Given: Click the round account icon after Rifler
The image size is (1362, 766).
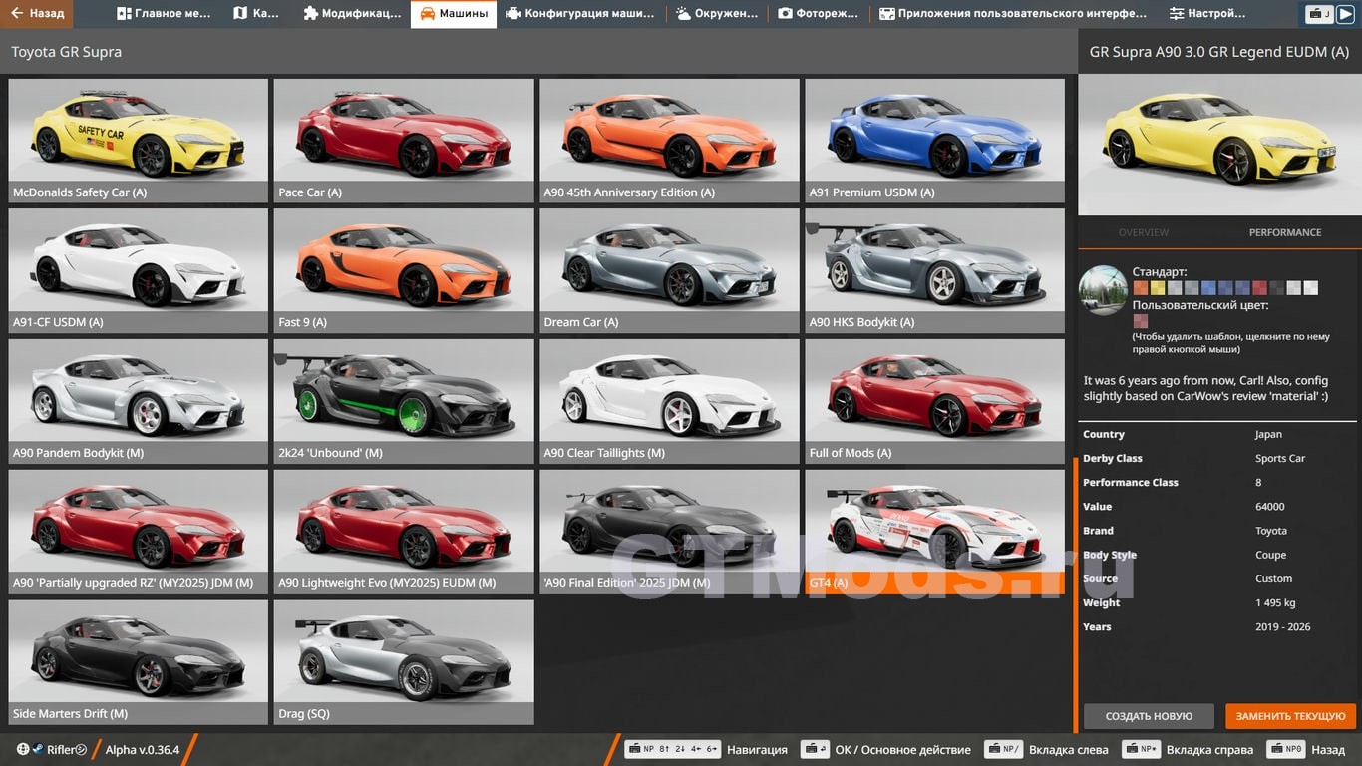Looking at the screenshot, I should pos(82,749).
